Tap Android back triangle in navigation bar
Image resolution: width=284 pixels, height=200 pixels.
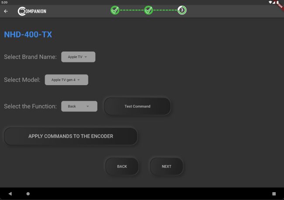coord(10,193)
